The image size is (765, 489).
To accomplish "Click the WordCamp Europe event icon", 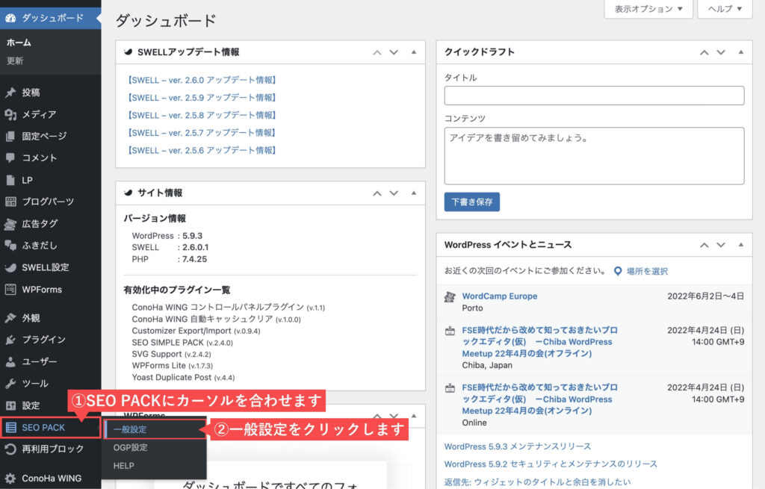I will tap(449, 297).
